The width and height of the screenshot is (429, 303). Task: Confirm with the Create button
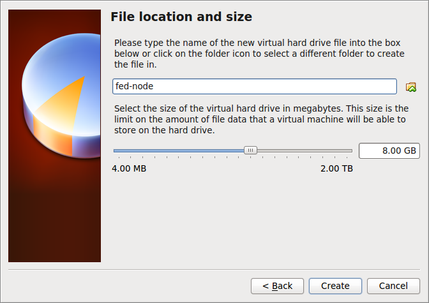tap(335, 286)
